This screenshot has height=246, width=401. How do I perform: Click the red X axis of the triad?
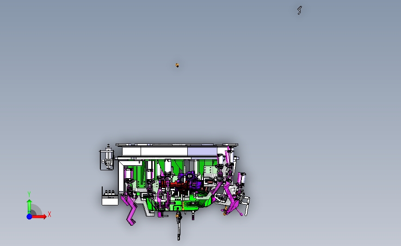(39, 216)
